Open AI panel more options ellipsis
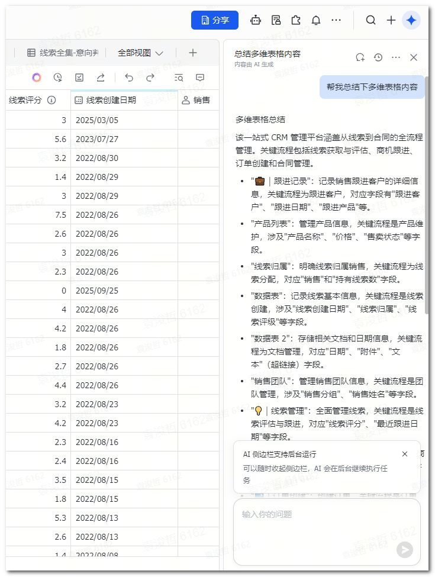 (396, 57)
